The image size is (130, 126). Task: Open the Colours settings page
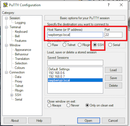pos(20,68)
